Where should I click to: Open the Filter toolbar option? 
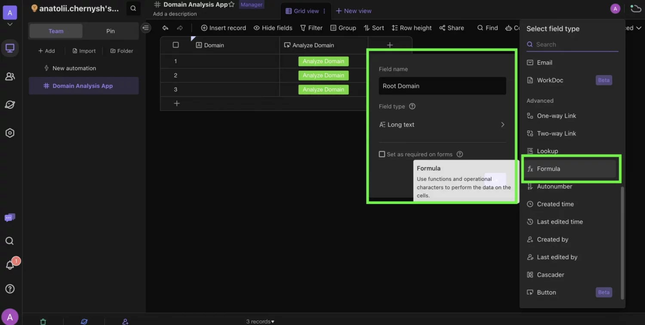point(311,28)
